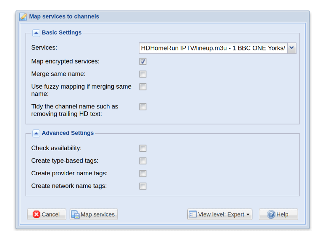Click the red X icon on Cancel
The width and height of the screenshot is (323, 240).
click(37, 214)
